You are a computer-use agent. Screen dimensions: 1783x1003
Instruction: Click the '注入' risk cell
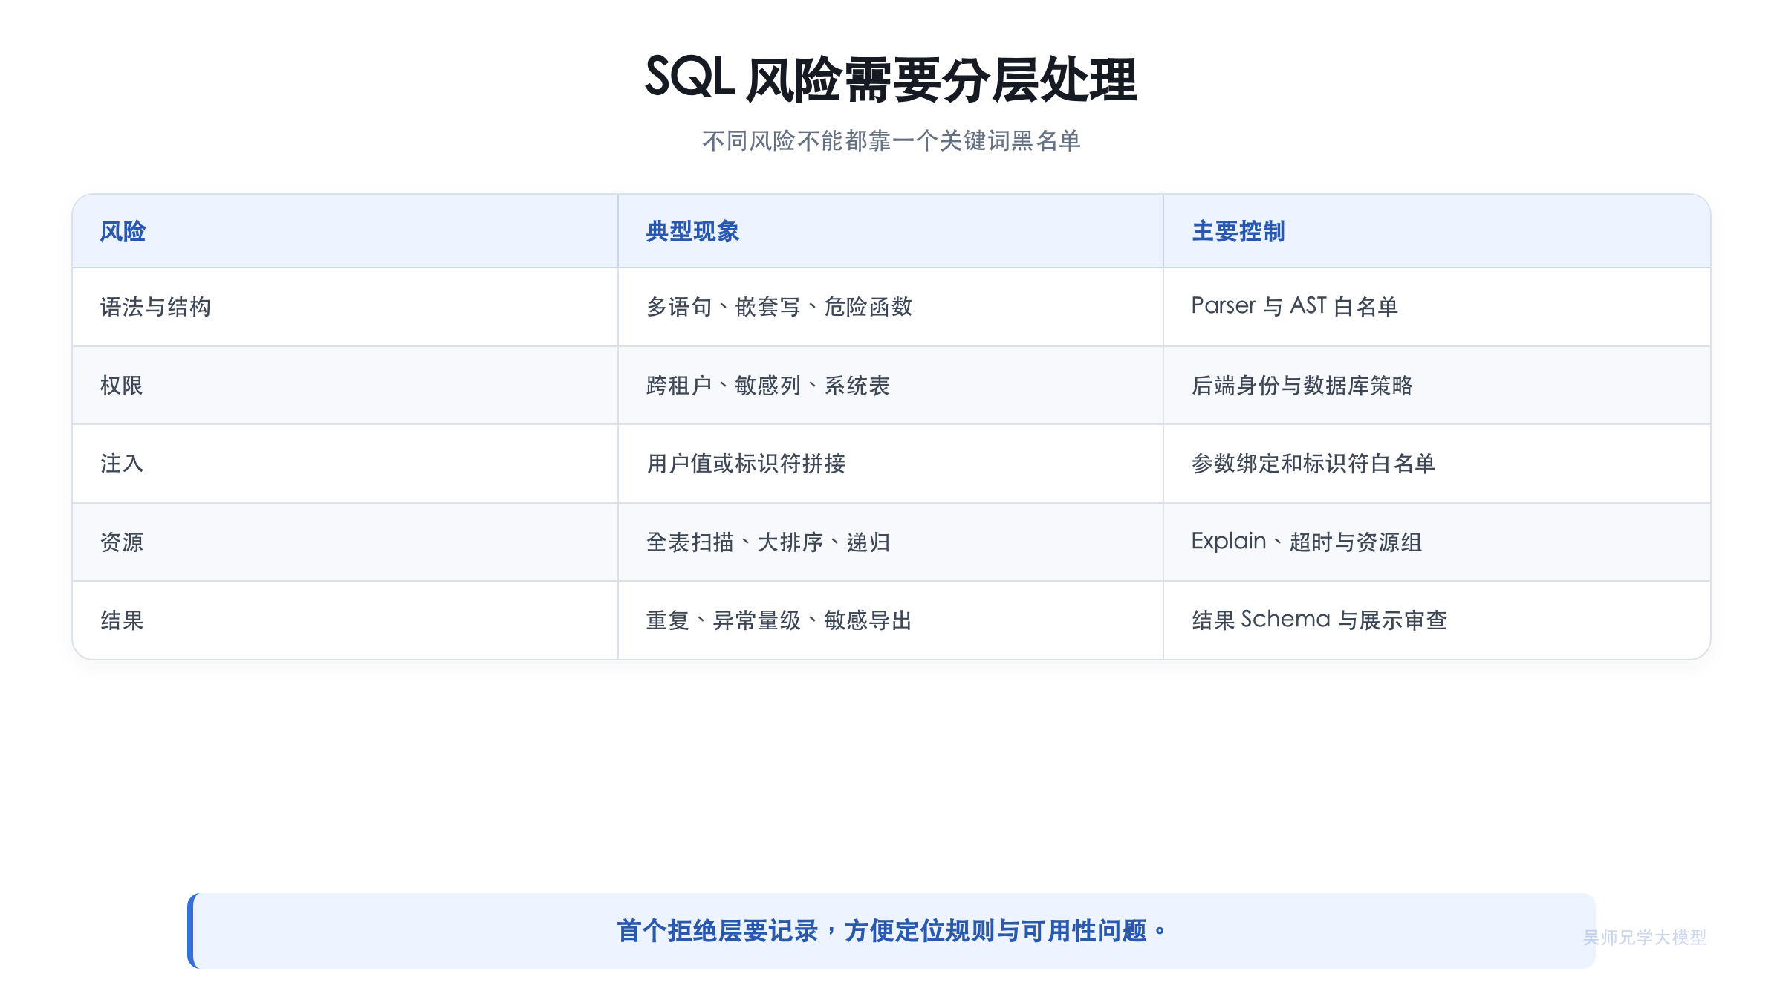click(x=345, y=464)
